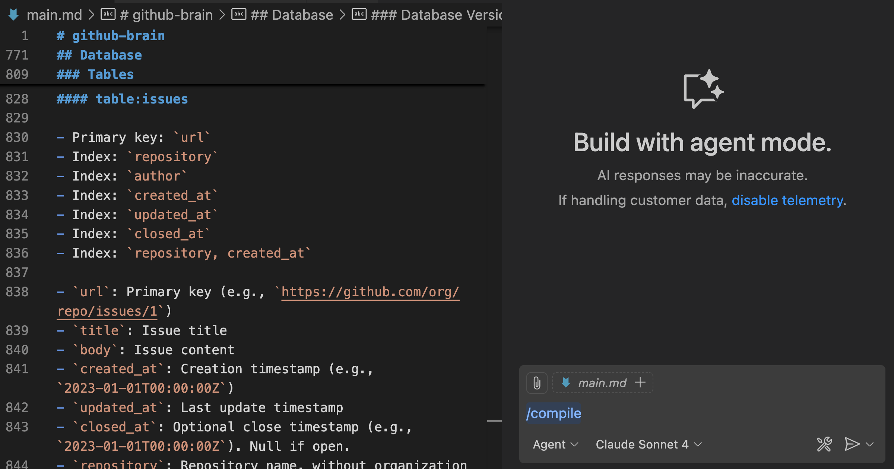Open the Agent mode dropdown
Viewport: 894px width, 469px height.
tap(555, 444)
